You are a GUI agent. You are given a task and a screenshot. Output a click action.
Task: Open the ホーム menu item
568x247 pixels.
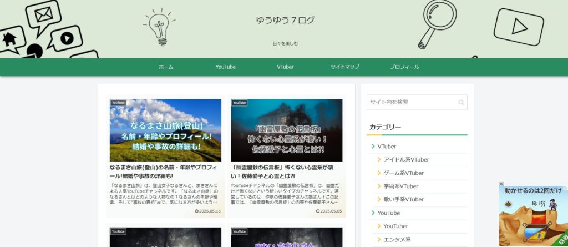(x=166, y=67)
